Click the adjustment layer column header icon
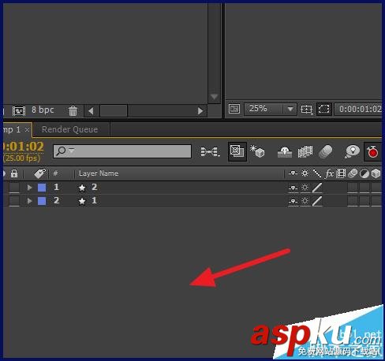 pos(364,173)
